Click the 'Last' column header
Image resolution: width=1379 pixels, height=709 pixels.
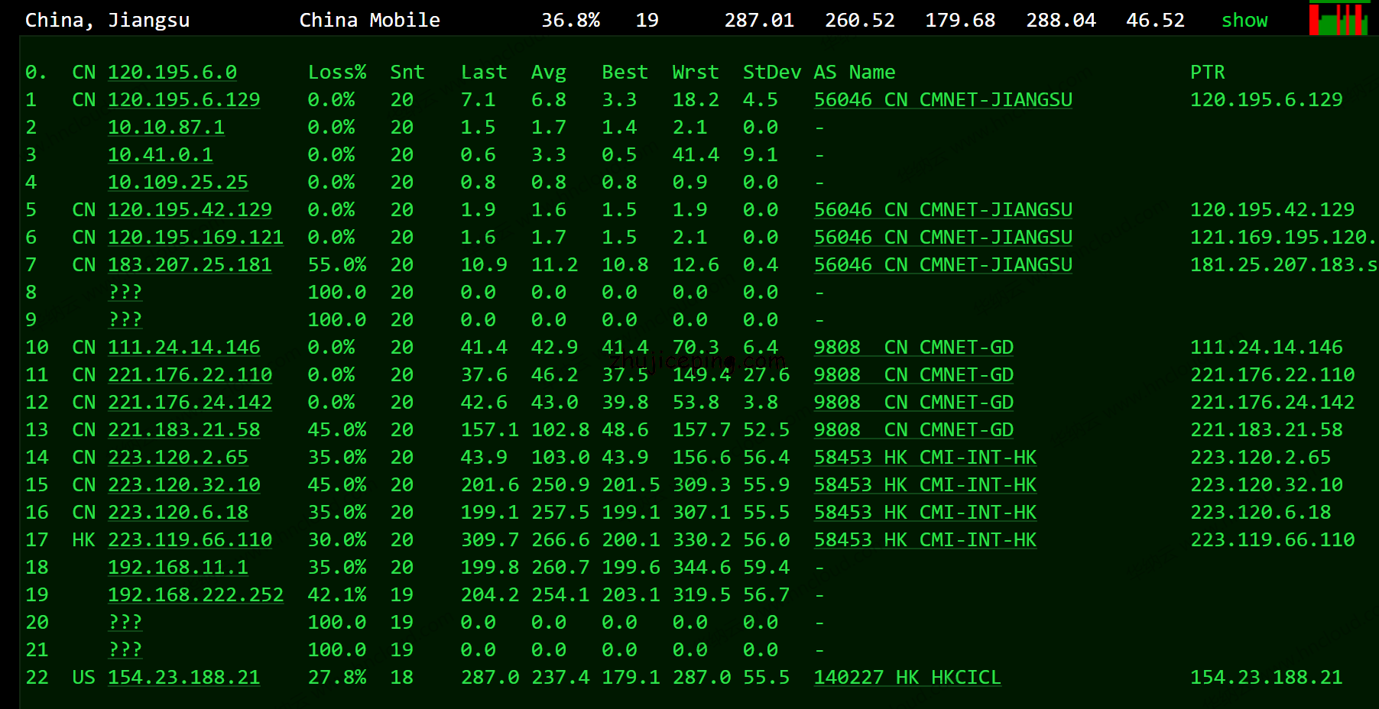coord(484,73)
